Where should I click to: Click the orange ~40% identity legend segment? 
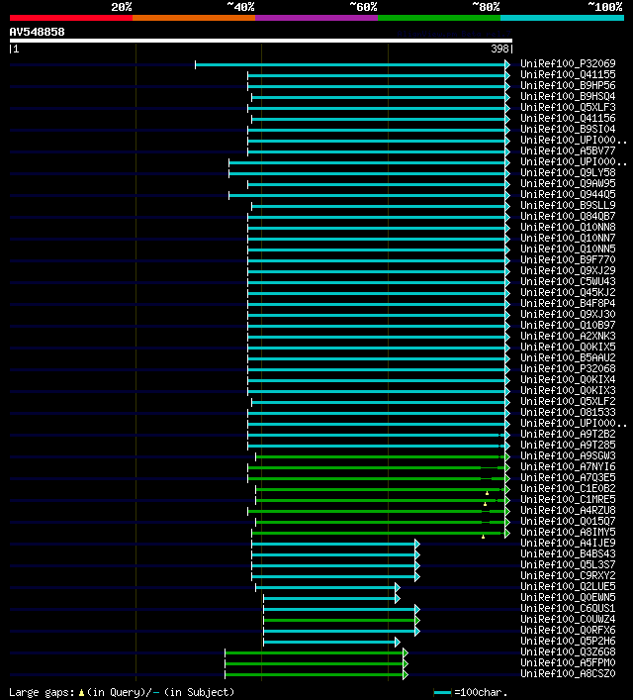pos(194,18)
